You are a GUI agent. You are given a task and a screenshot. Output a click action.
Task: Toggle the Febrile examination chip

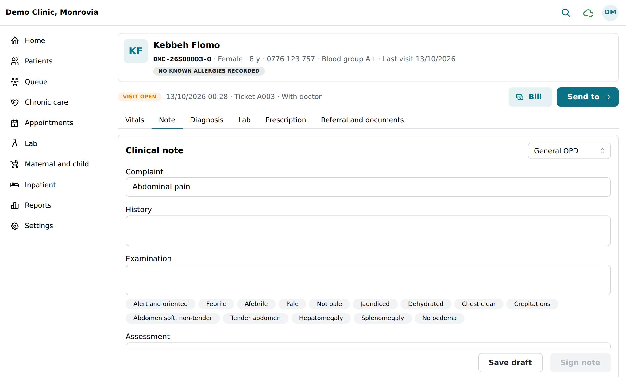tap(216, 304)
